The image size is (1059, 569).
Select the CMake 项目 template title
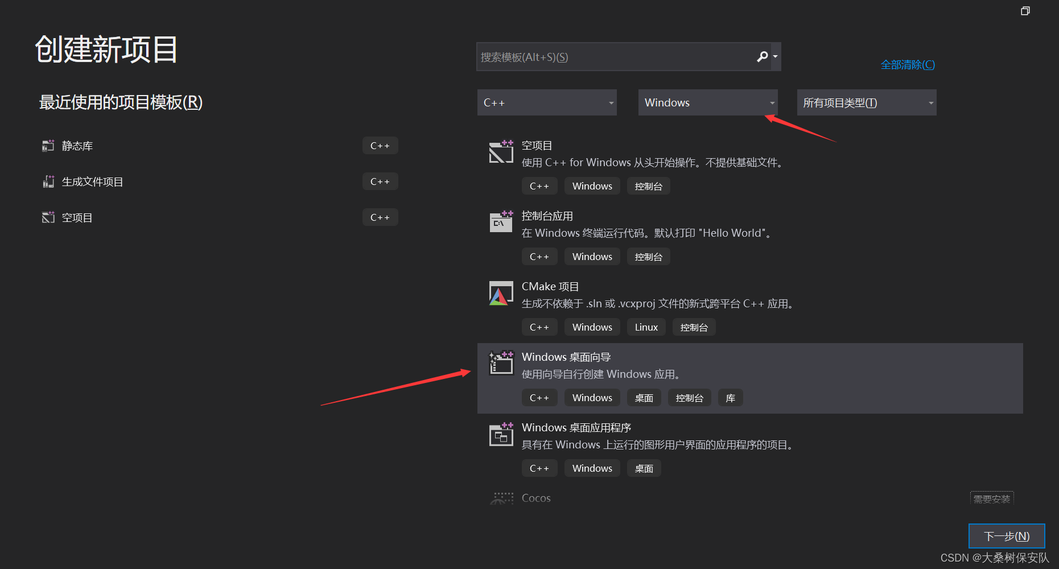(x=550, y=287)
